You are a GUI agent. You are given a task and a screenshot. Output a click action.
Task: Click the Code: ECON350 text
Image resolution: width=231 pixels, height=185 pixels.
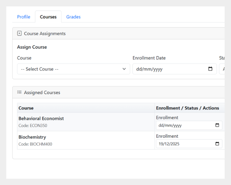pos(33,126)
